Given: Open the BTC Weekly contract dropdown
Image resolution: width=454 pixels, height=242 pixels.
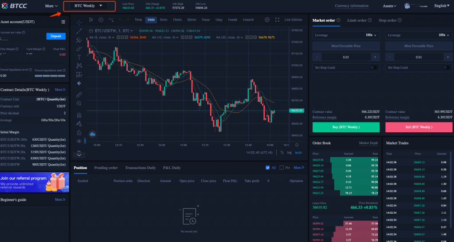Looking at the screenshot, I should [89, 6].
